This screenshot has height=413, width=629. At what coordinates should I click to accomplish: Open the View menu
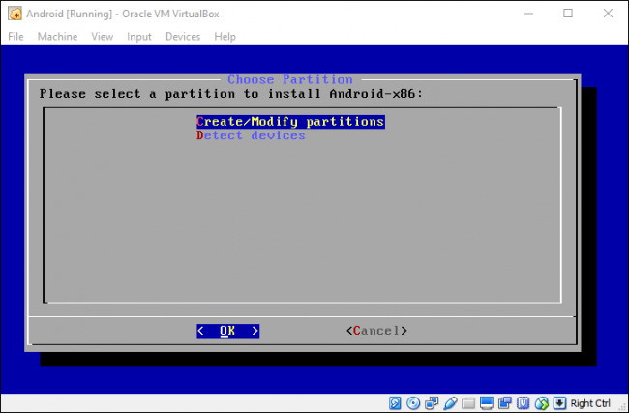pos(102,37)
